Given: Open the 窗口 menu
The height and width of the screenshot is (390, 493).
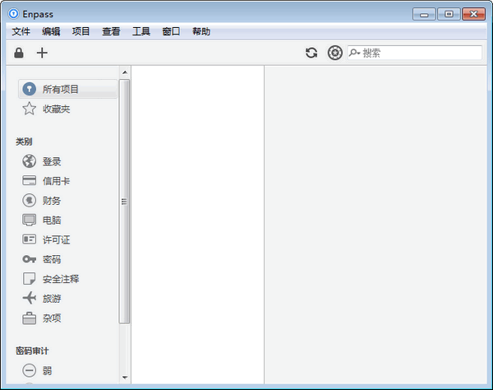Looking at the screenshot, I should 171,31.
